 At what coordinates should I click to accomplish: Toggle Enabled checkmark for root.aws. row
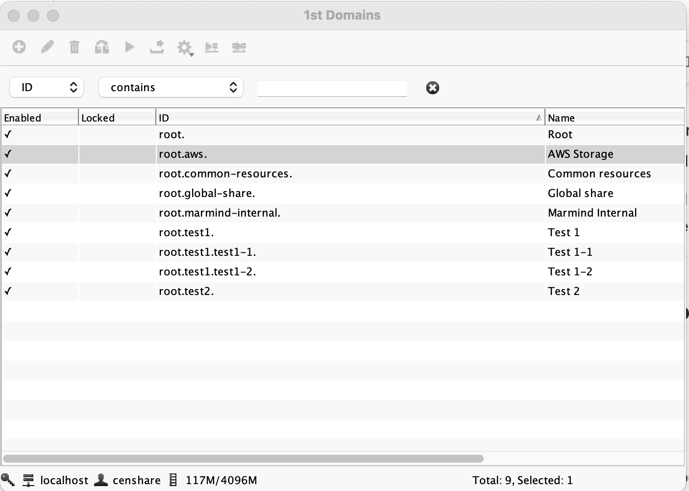point(8,154)
